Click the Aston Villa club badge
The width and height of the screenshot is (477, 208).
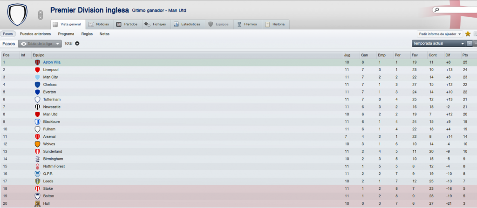click(37, 62)
